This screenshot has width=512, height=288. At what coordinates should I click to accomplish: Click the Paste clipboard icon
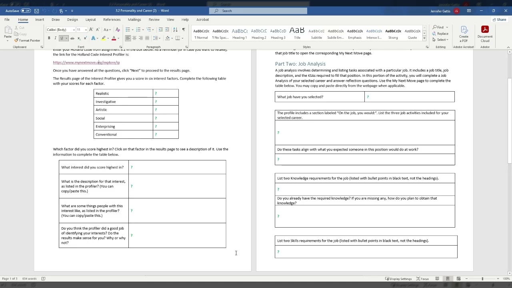tap(8, 30)
